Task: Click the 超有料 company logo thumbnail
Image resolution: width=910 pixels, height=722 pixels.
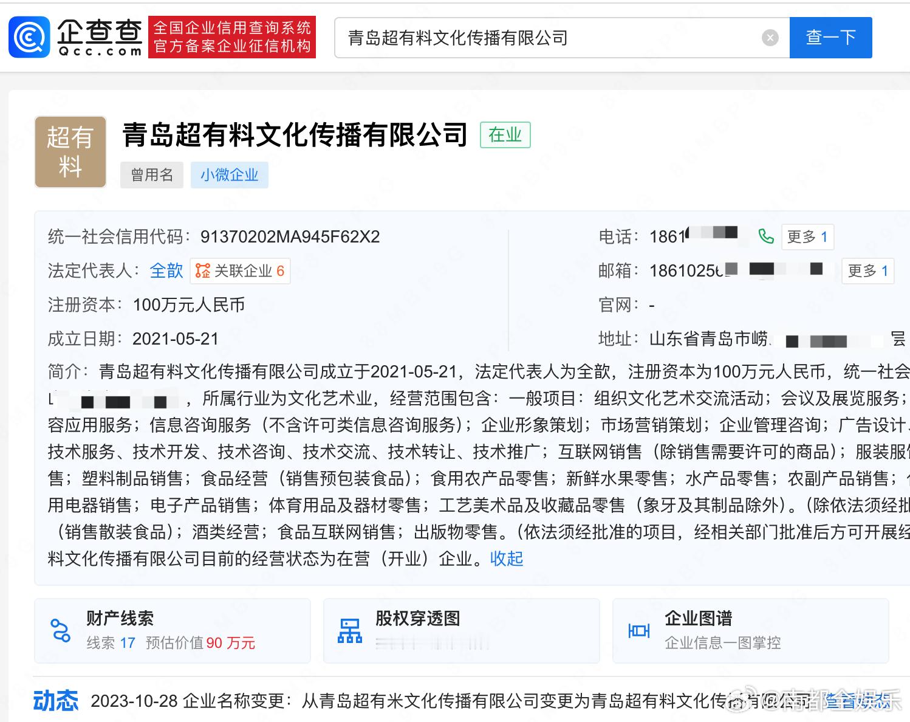Action: (x=70, y=152)
